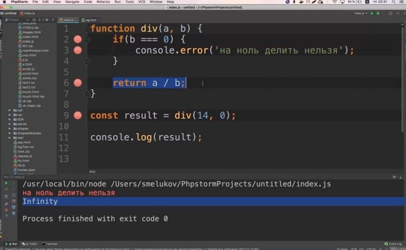Close the Run console with the red X

pyautogui.click(x=6, y=210)
